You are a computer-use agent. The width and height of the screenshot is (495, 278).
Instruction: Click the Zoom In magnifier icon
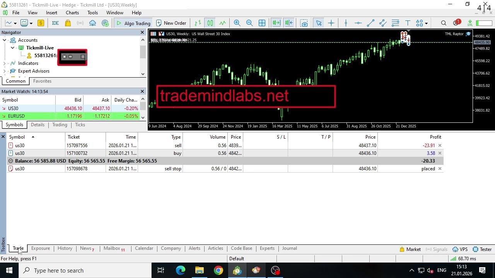pyautogui.click(x=237, y=23)
